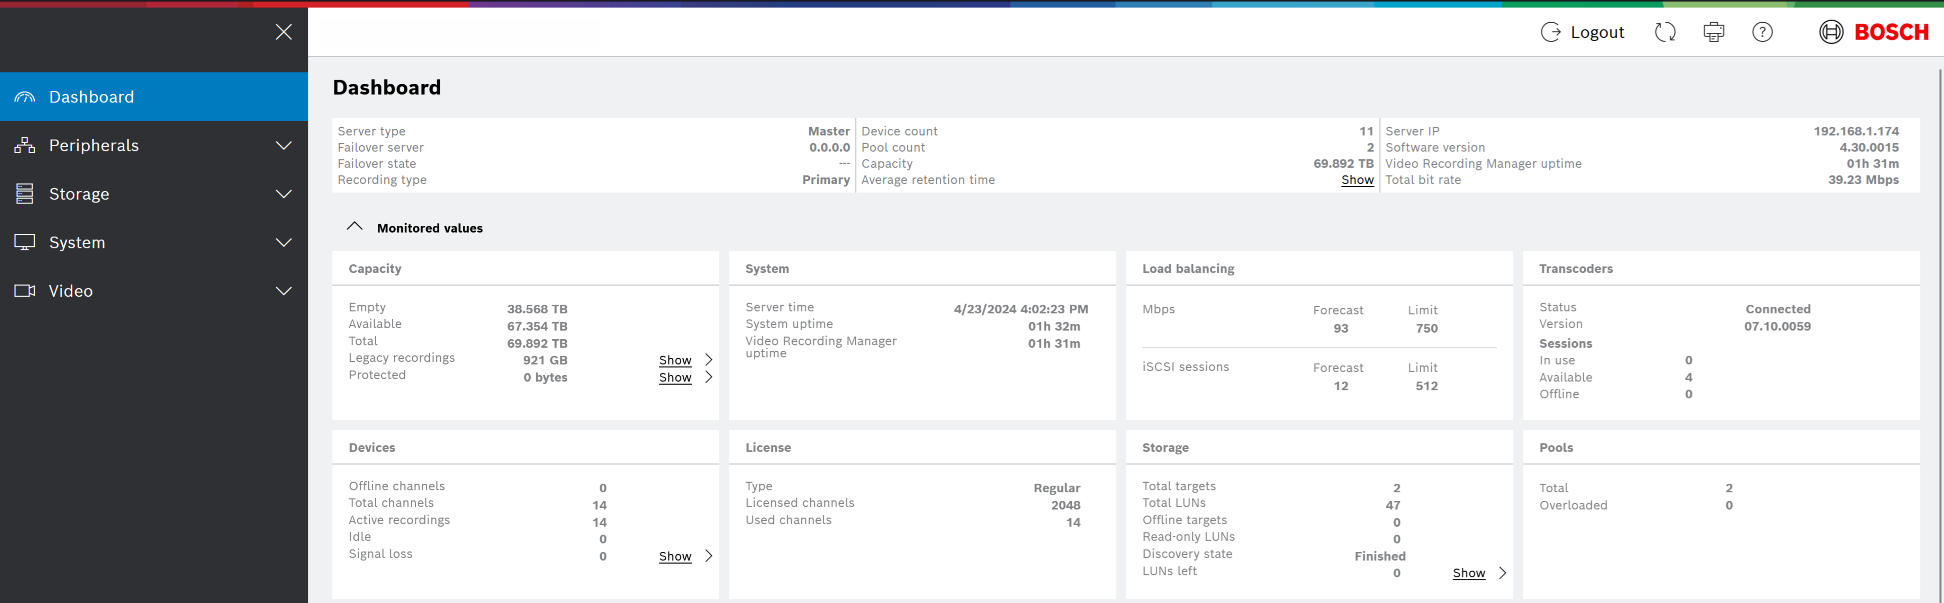Screen dimensions: 1944x603
Task: Click the Legacy recordings 921 GB value
Action: (x=545, y=360)
